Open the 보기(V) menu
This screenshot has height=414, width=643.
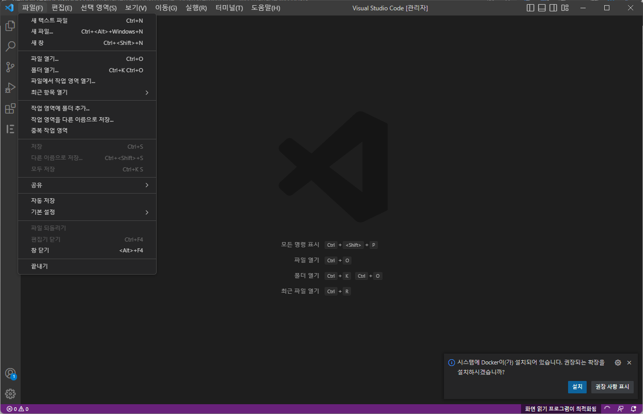(136, 8)
